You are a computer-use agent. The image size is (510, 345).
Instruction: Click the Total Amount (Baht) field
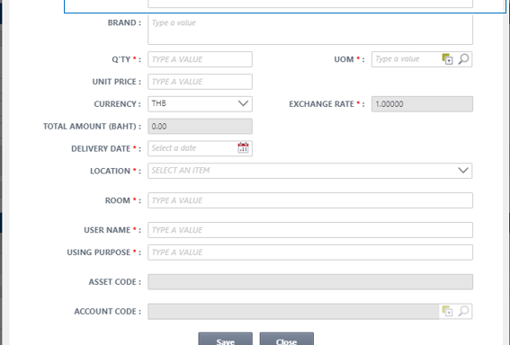point(200,127)
